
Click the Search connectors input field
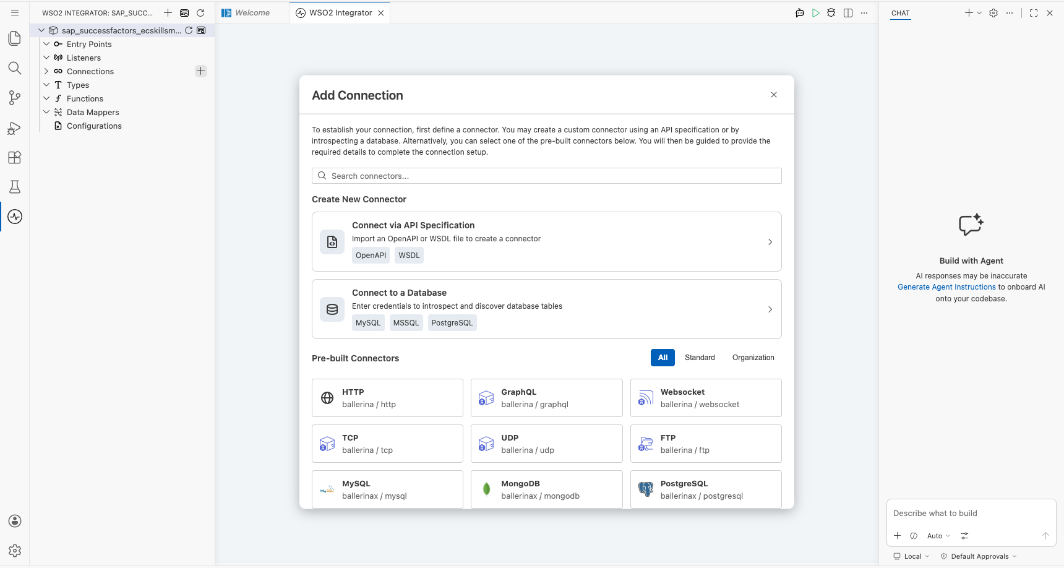547,176
